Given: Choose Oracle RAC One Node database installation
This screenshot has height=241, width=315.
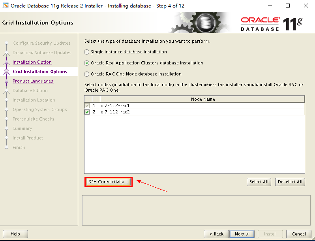Looking at the screenshot, I should tap(86, 74).
